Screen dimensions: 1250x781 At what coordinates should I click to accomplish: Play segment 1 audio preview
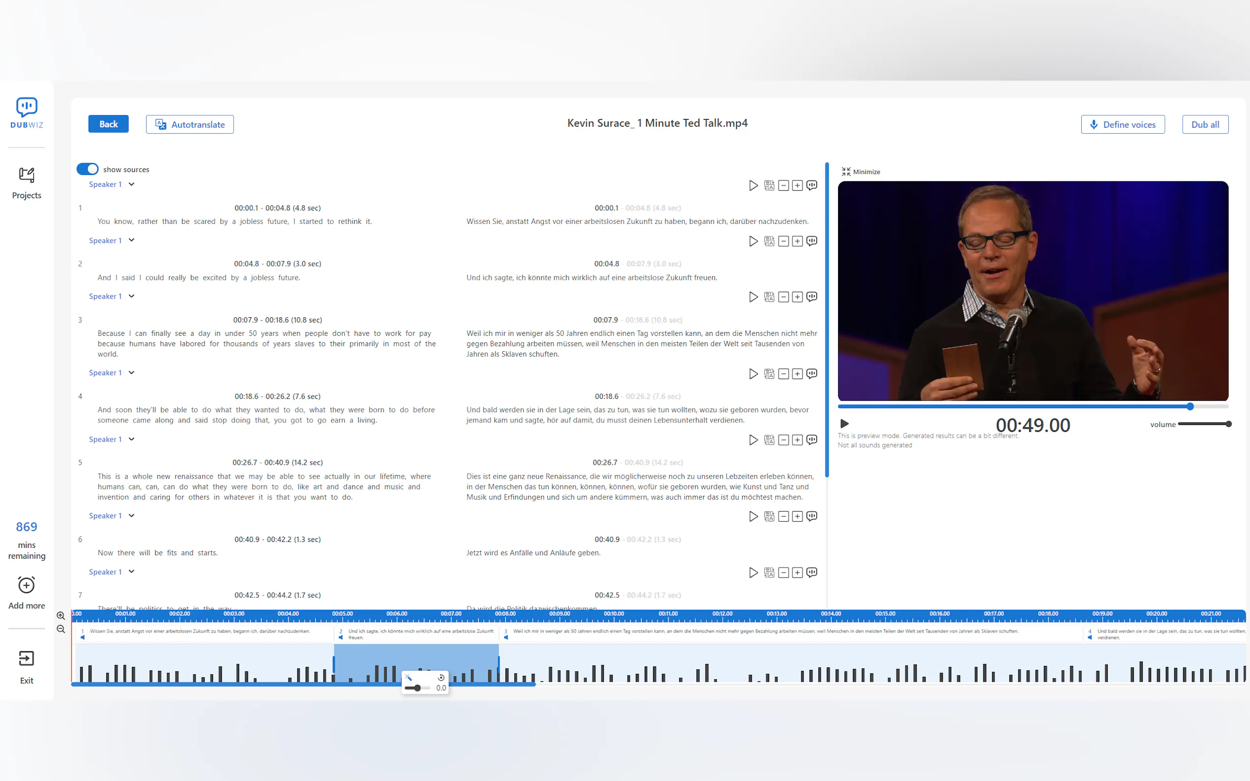pyautogui.click(x=753, y=185)
